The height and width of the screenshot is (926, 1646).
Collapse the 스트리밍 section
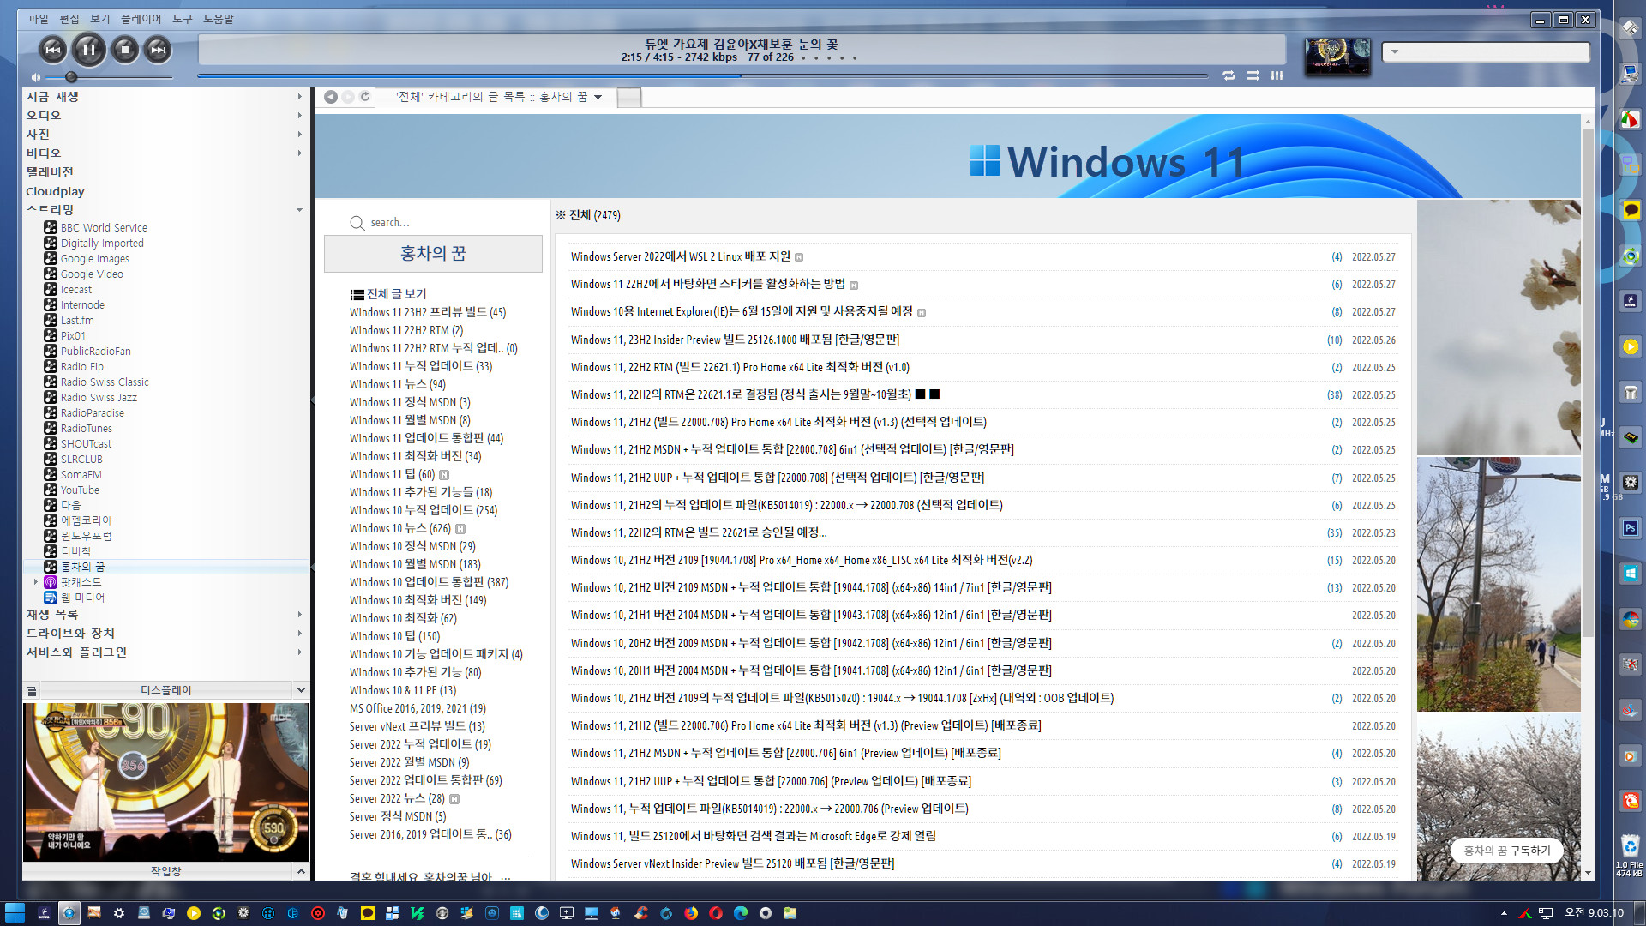click(x=299, y=210)
